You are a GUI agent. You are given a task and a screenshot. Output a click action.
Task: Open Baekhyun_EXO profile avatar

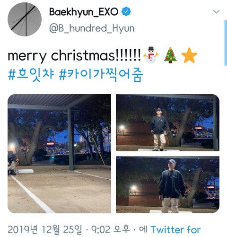tap(25, 19)
